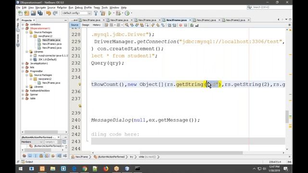This screenshot has height=173, width=308.
Task: Click the Open Project toolbar icon
Action: (33, 13)
